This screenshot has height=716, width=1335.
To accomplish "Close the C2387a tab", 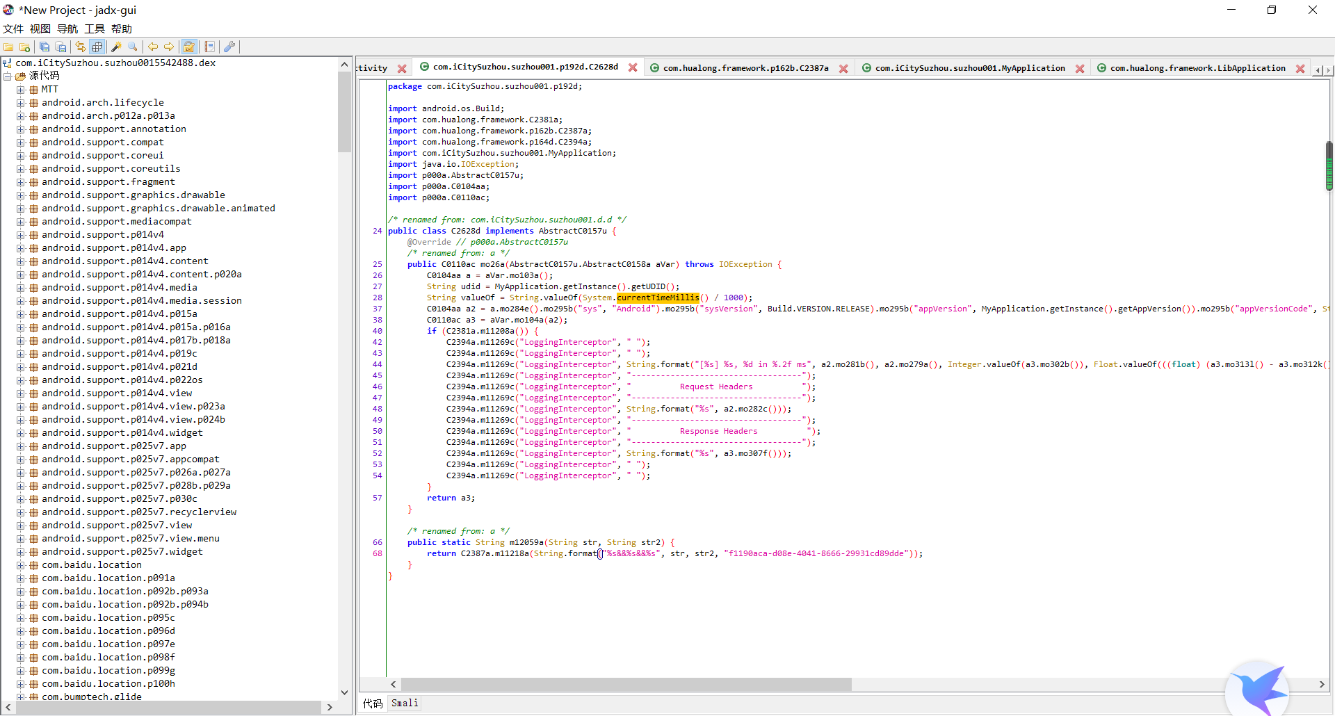I will coord(843,69).
